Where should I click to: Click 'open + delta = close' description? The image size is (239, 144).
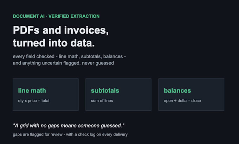(x=182, y=101)
